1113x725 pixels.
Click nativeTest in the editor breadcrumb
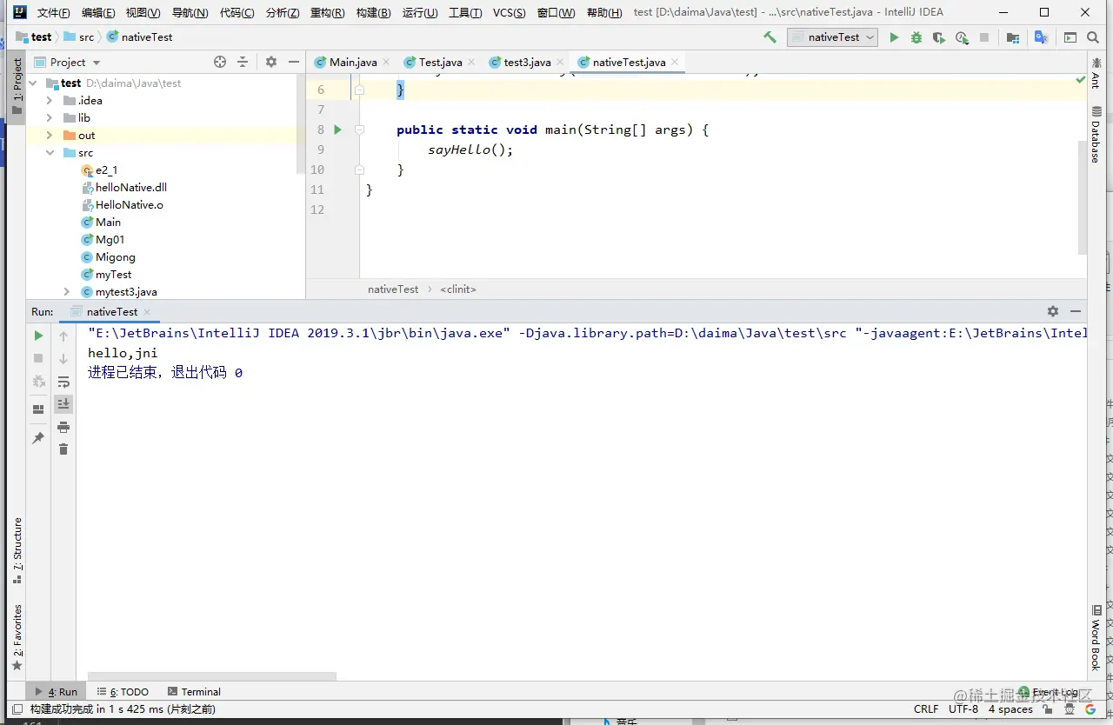(x=393, y=289)
